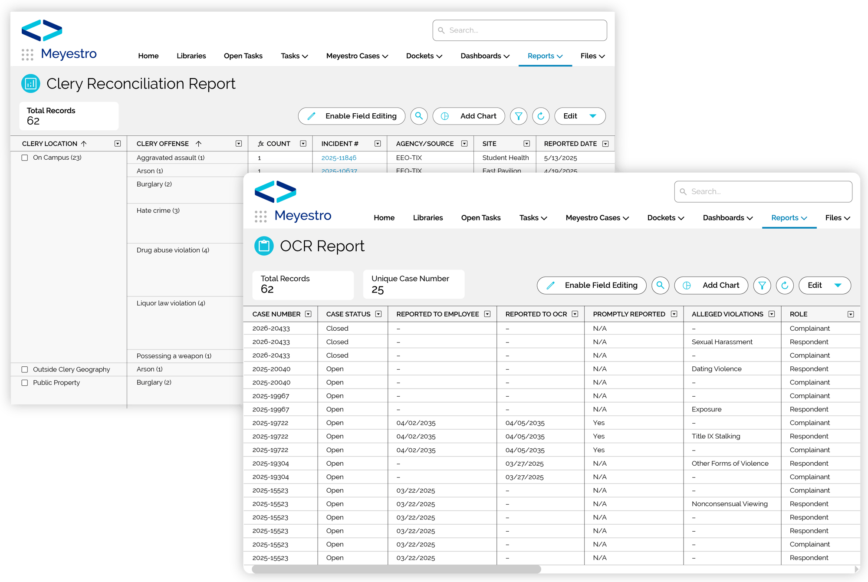Open the CASE STATUS column dropdown arrow
Image resolution: width=868 pixels, height=582 pixels.
(x=378, y=314)
